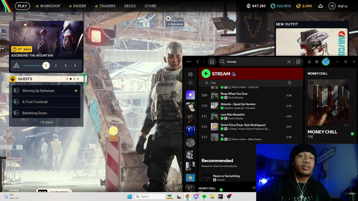Open the DECKS tab in game menu

click(x=130, y=6)
